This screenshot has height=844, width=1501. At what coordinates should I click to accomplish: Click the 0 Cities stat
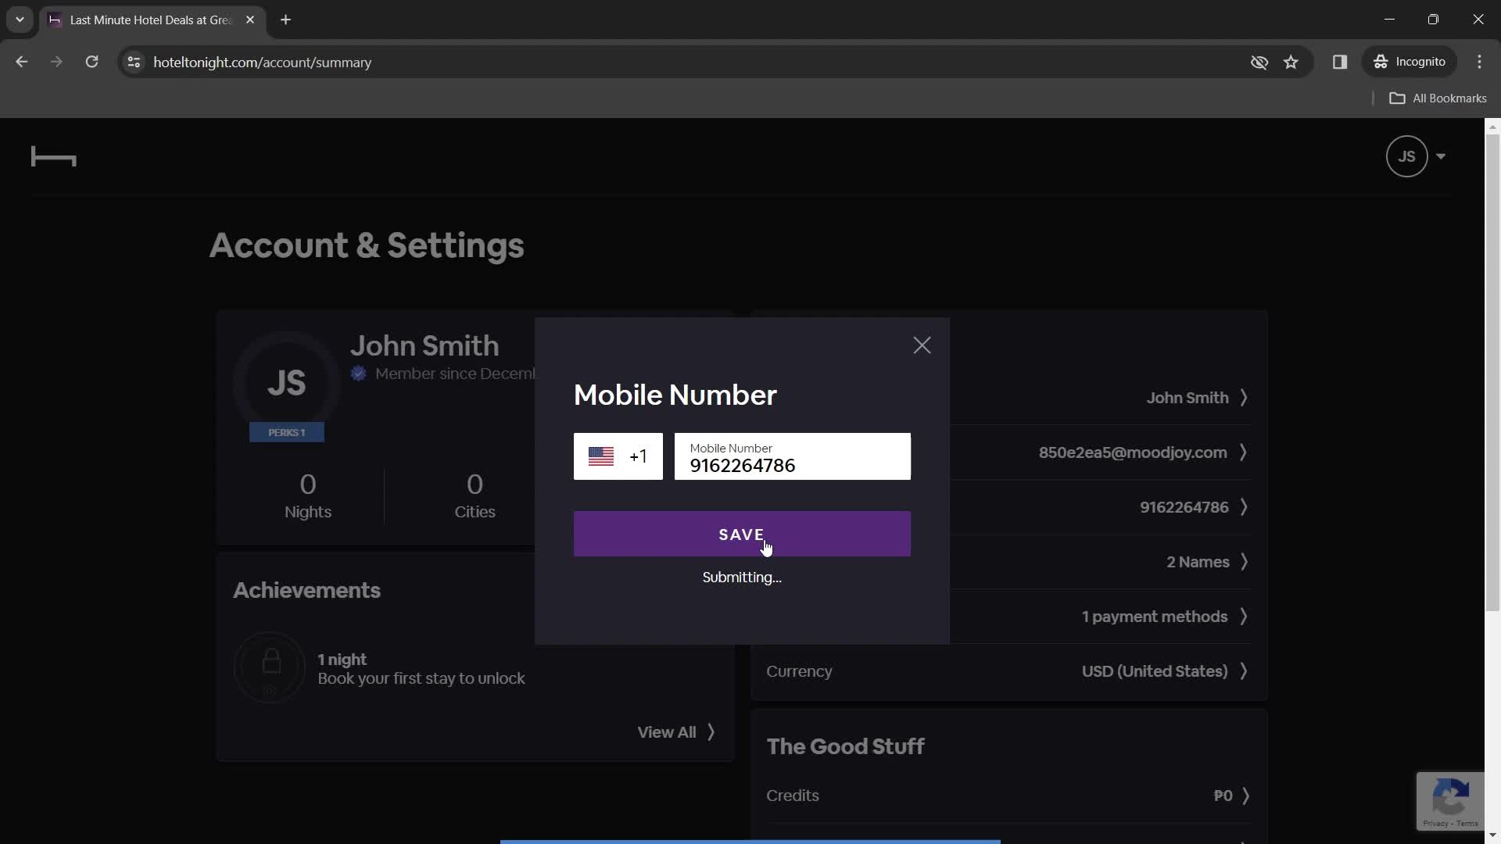click(475, 495)
